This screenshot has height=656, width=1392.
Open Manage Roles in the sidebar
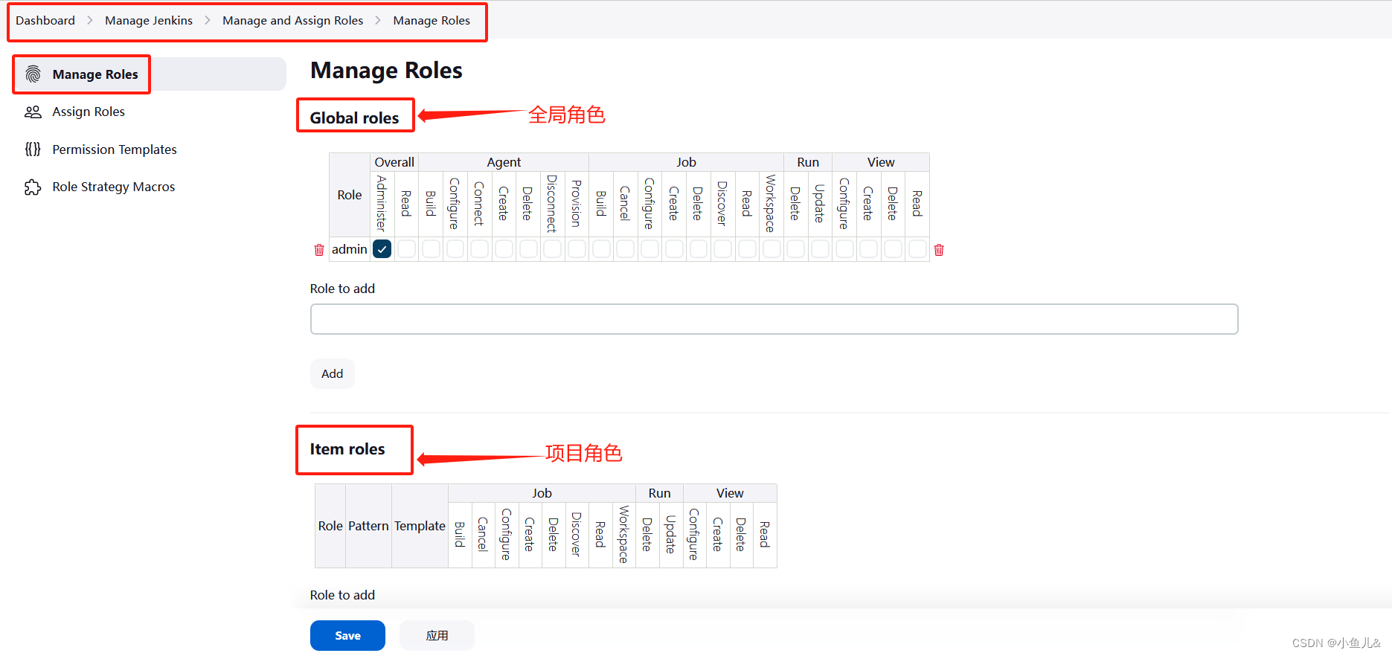pyautogui.click(x=150, y=74)
